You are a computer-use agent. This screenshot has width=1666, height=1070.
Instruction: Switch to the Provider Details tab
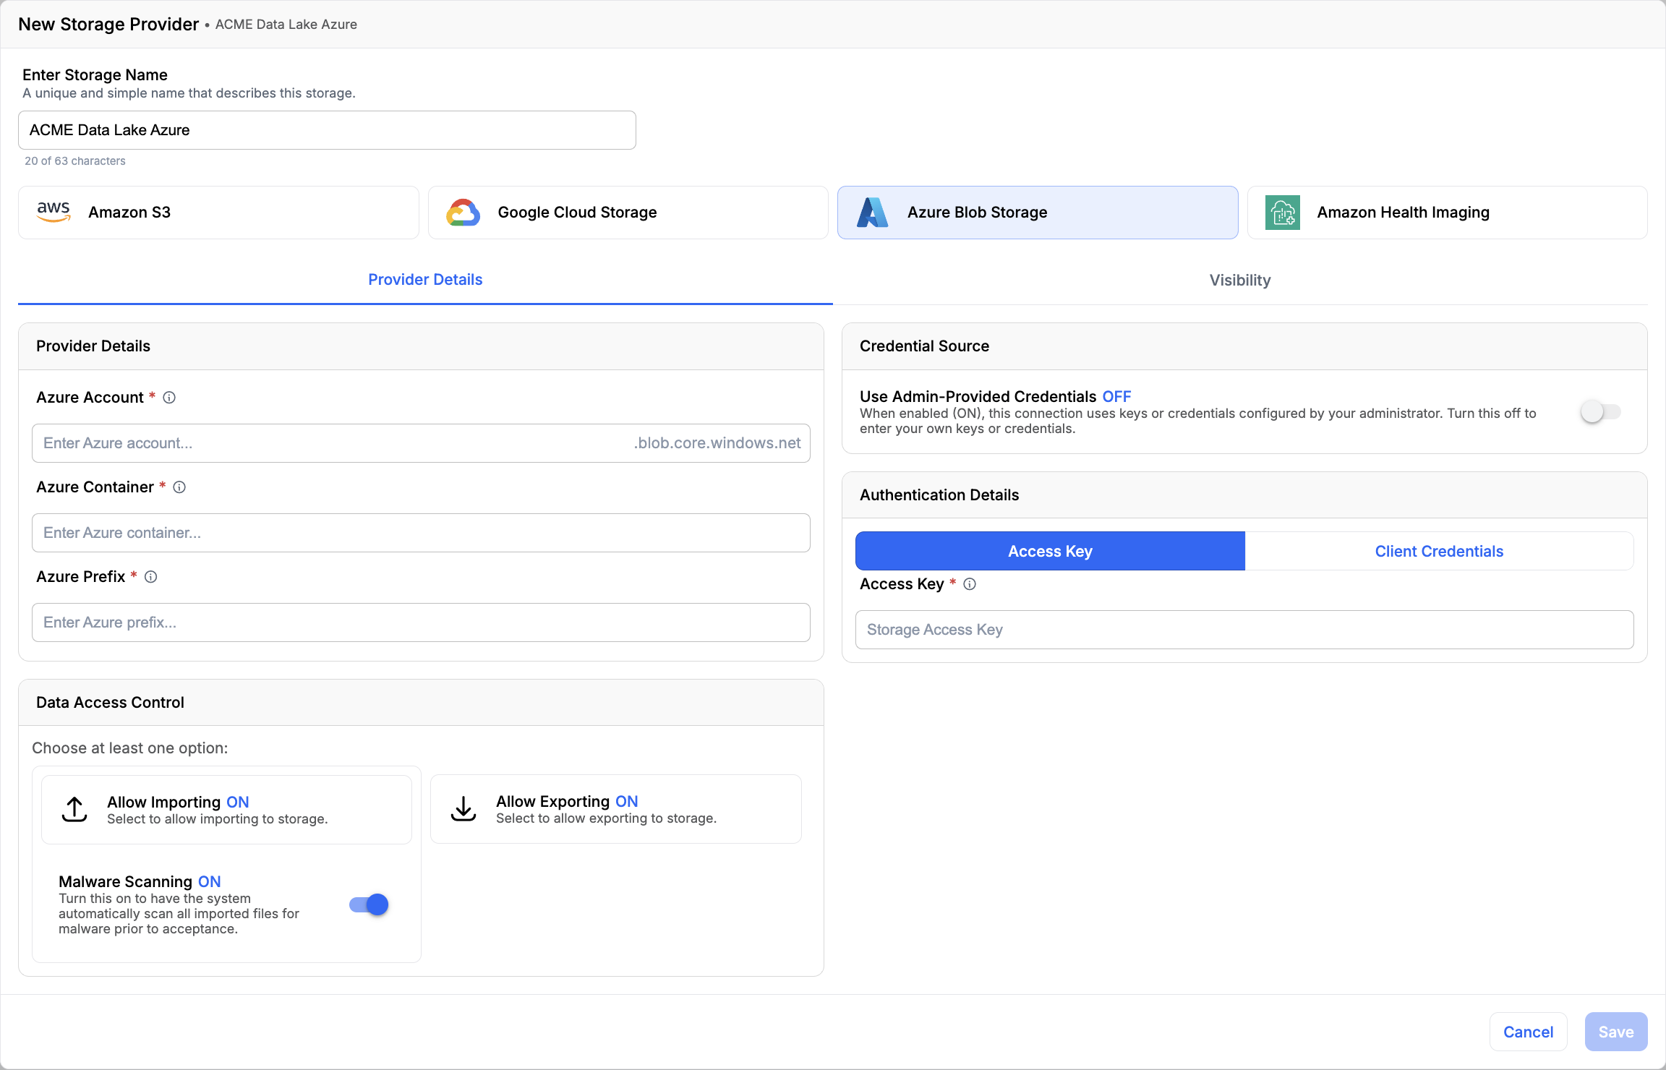pos(425,280)
